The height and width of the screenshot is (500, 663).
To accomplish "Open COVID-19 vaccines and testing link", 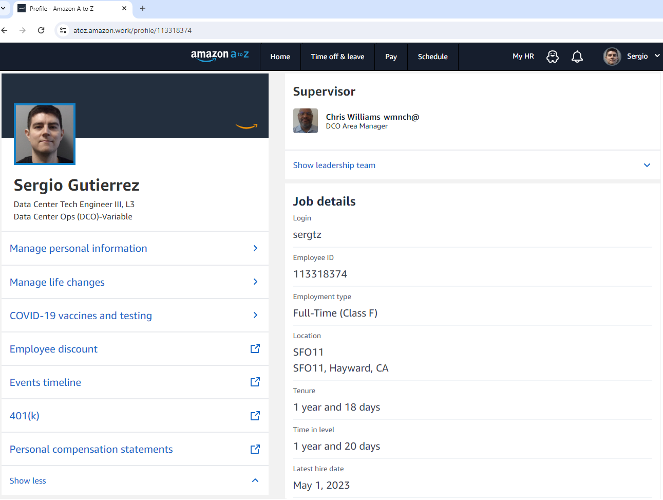I will click(x=81, y=316).
